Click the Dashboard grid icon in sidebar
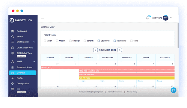The width and height of the screenshot is (187, 108). (13, 31)
